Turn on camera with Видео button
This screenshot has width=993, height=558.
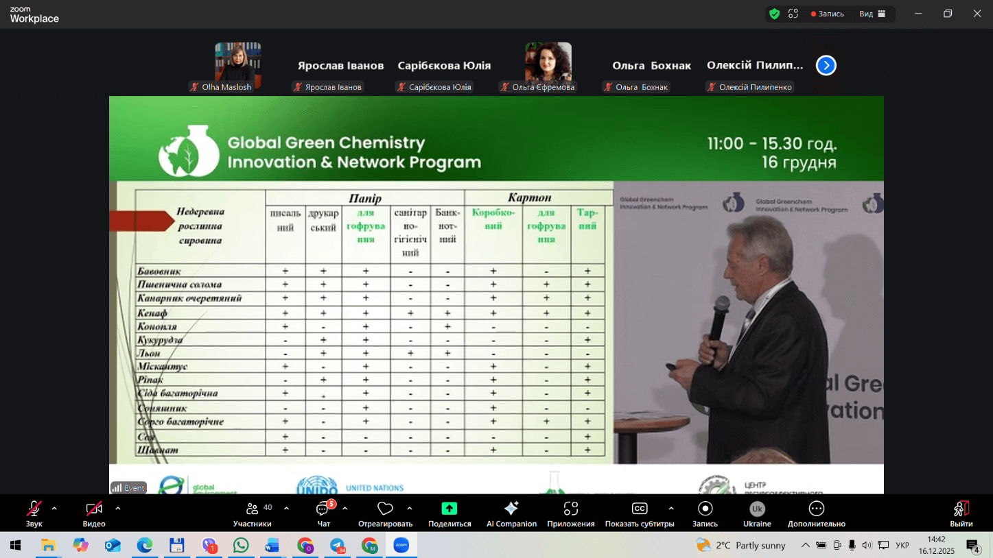click(94, 509)
